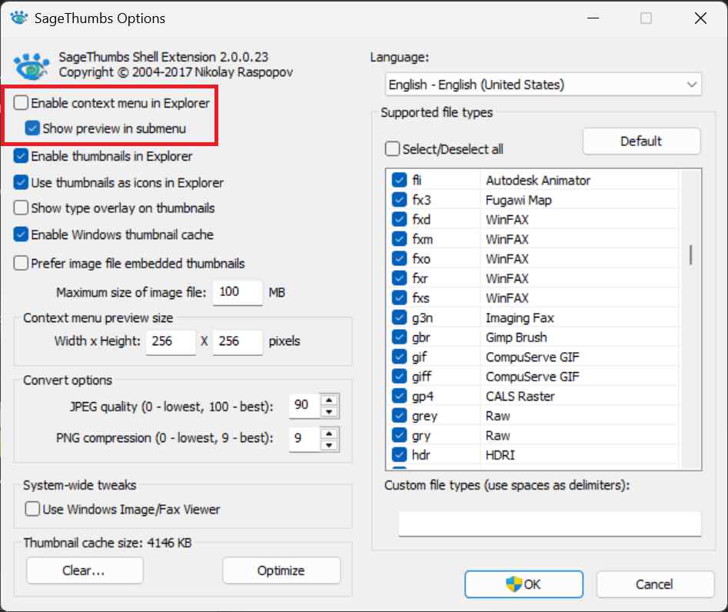728x612 pixels.
Task: Click the Clear... cache button
Action: [x=85, y=570]
